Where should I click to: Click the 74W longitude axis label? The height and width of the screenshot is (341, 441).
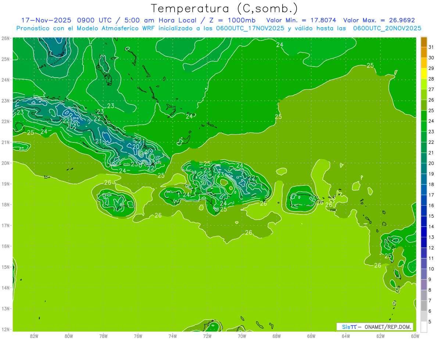(173, 336)
